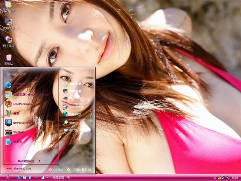Launch Internet Explorer from the start menu
Screen dimensions: 241x181
click(18, 85)
